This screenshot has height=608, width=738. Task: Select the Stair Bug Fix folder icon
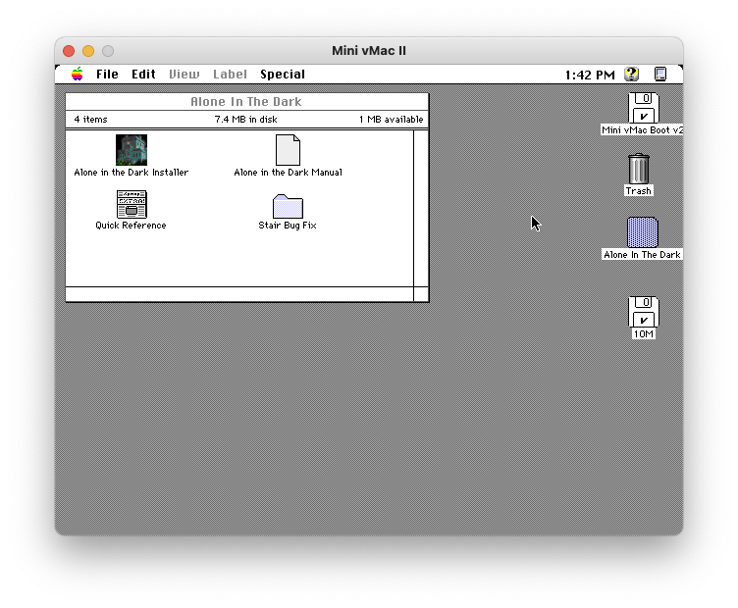(x=288, y=206)
